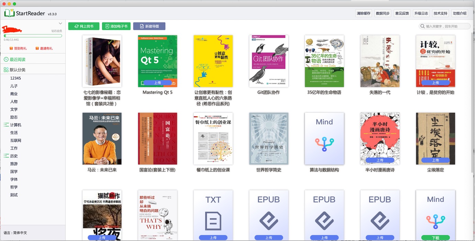Click the StartReader book logo icon

pos(9,13)
